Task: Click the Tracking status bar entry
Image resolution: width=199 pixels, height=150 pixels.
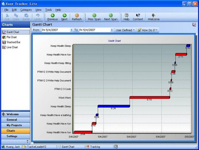Action: pyautogui.click(x=93, y=147)
